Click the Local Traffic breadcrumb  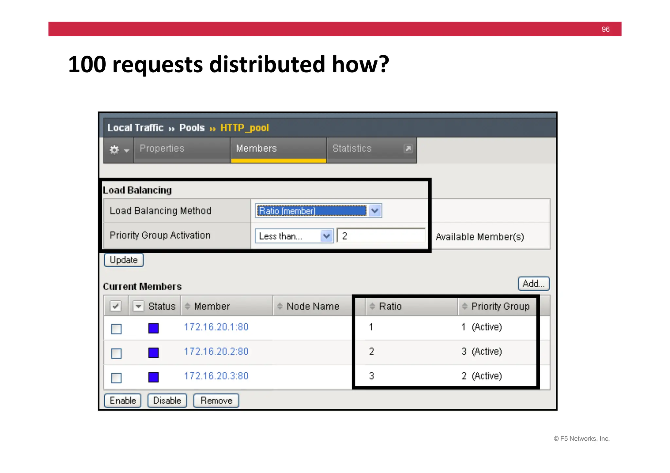pyautogui.click(x=135, y=128)
